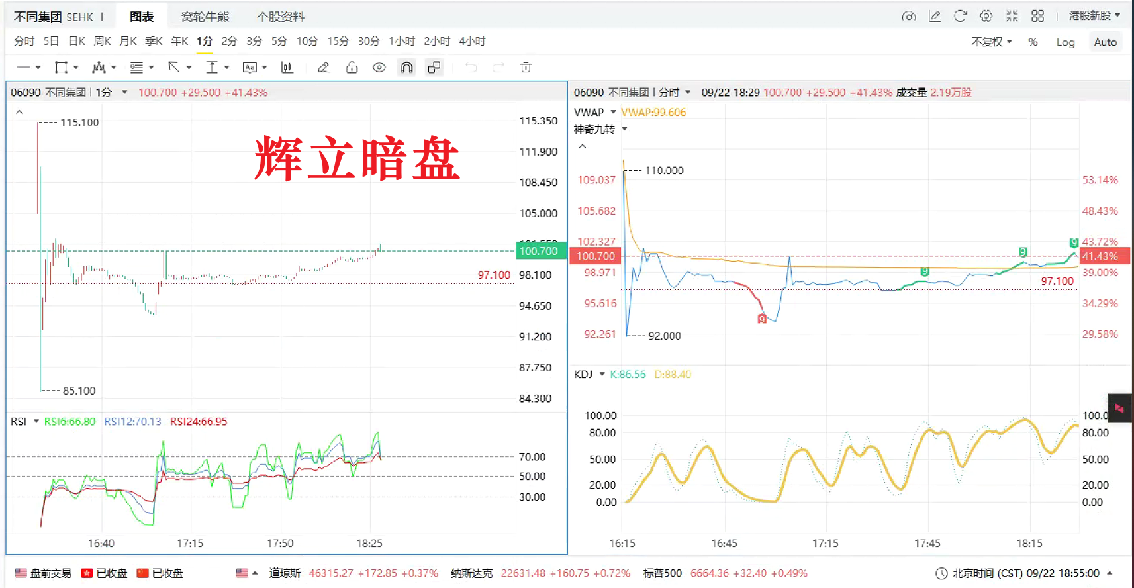The height and width of the screenshot is (588, 1134).
Task: Click the 纳斯达克 index ticker
Action: pyautogui.click(x=540, y=573)
